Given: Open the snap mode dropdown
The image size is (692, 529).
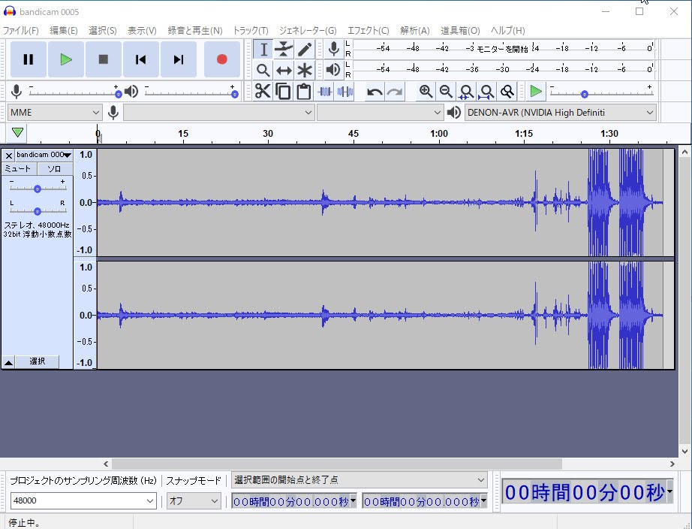Looking at the screenshot, I should click(194, 500).
